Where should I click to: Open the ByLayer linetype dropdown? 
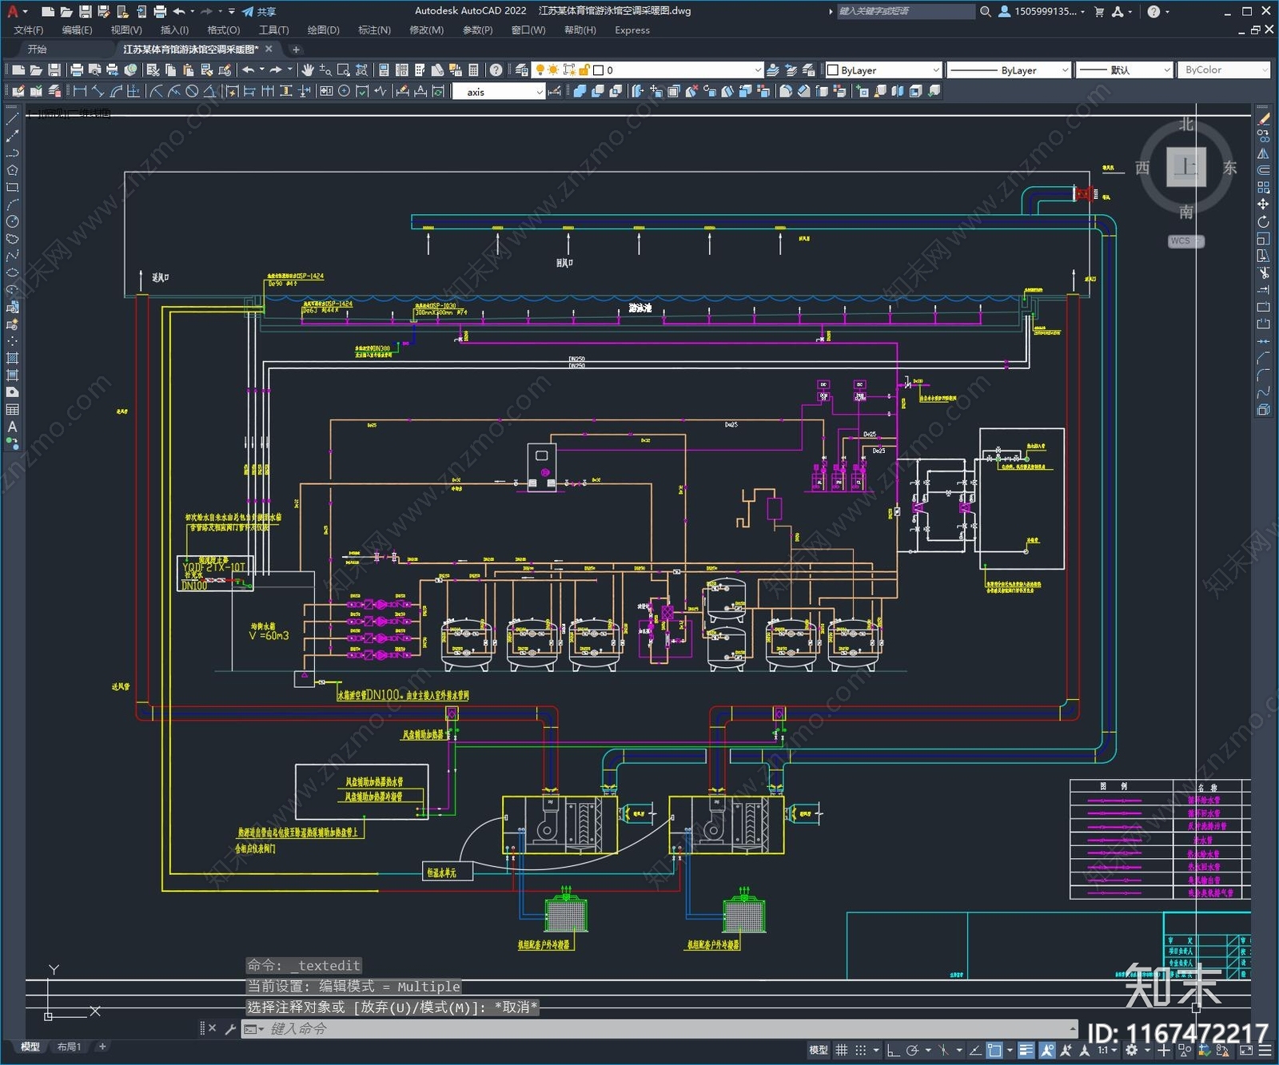coord(1009,70)
